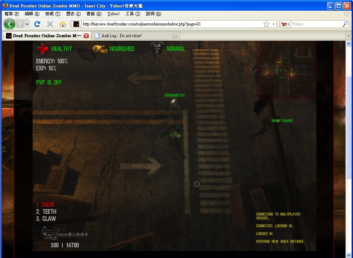Screen dimensions: 353x258
Task: Click the Yahoo search input box
Action: pos(316,24)
